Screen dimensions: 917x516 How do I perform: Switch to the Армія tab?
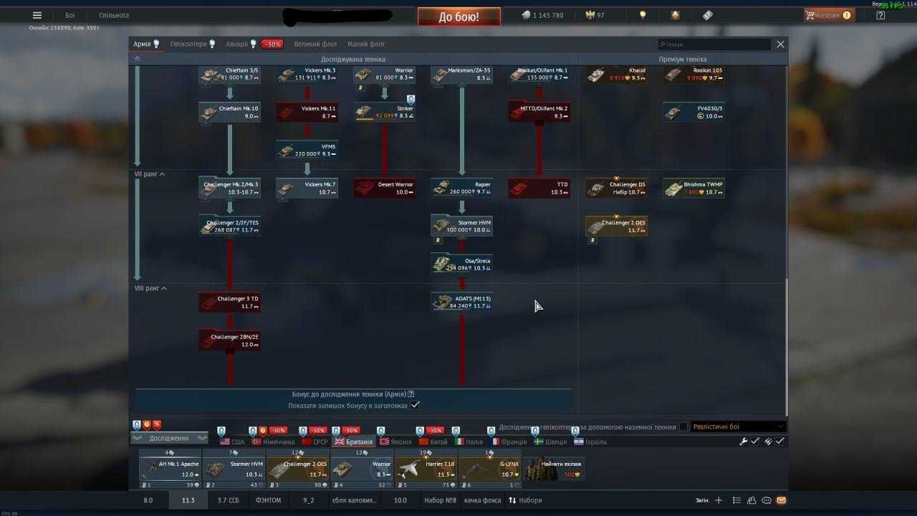(146, 44)
